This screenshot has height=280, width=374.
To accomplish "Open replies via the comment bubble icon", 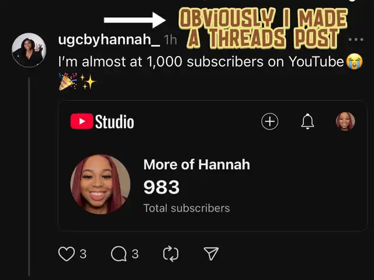I will coord(119,254).
